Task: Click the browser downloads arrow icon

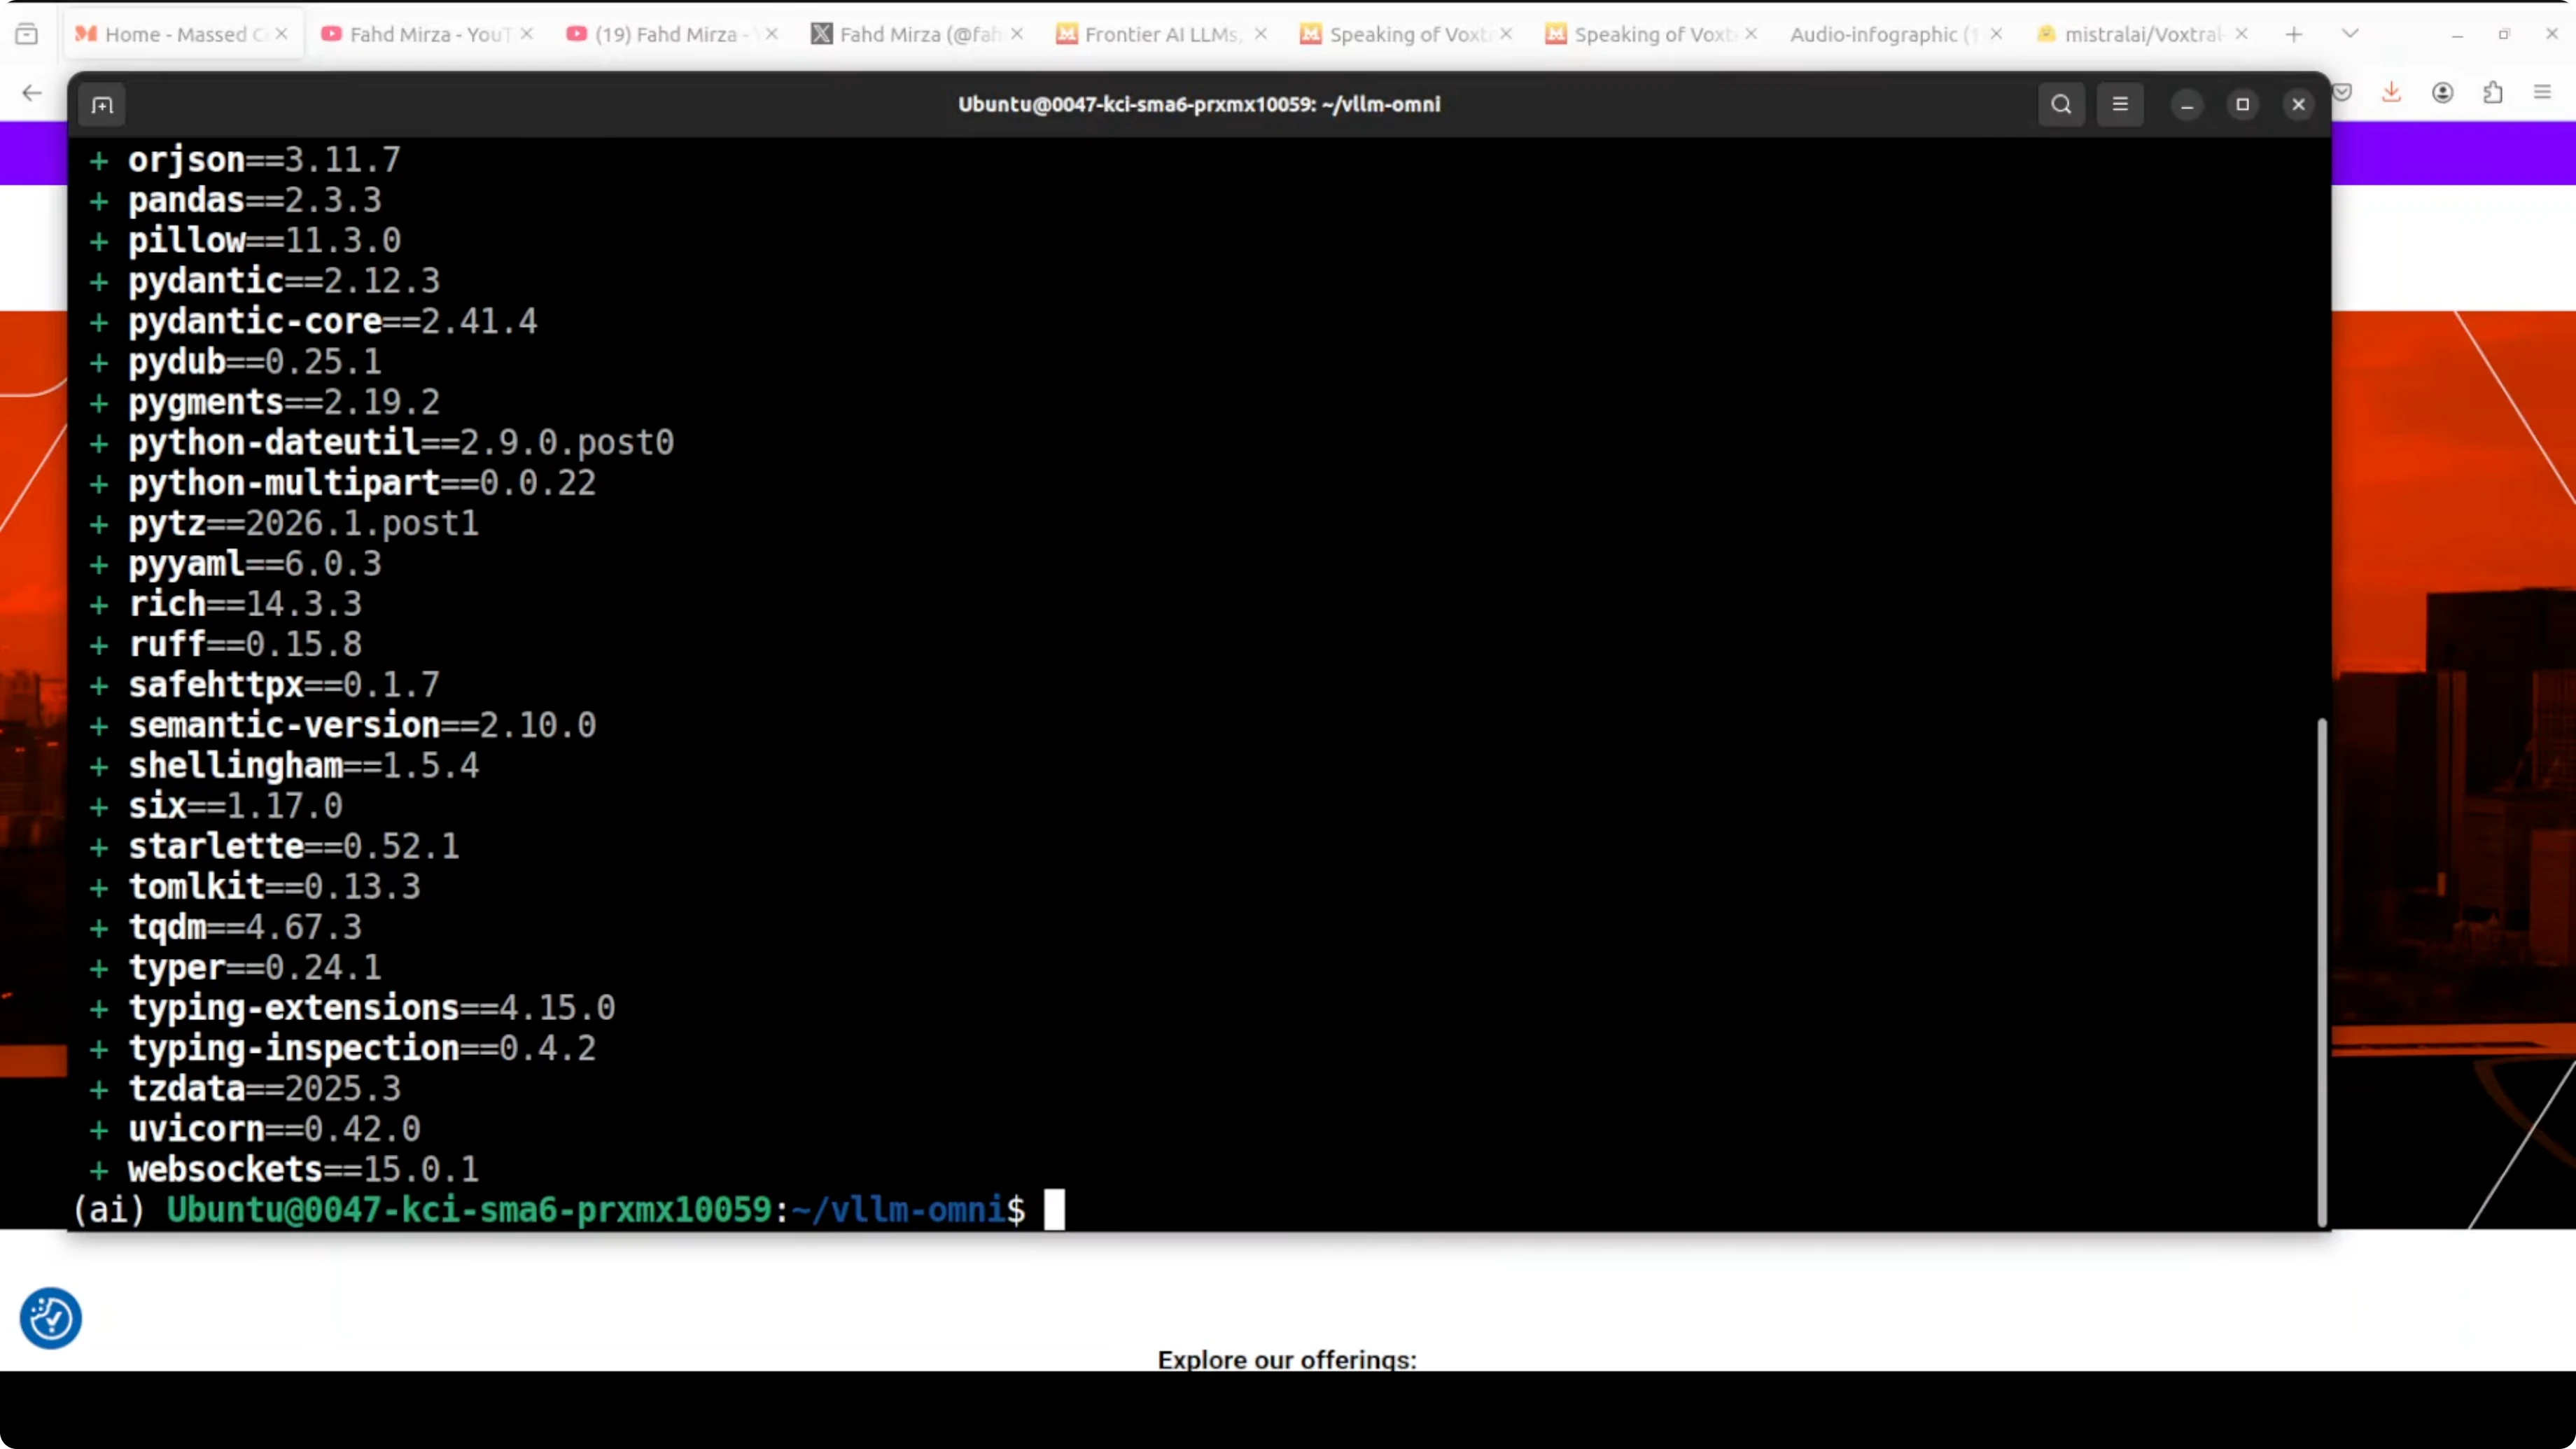Action: click(2391, 93)
